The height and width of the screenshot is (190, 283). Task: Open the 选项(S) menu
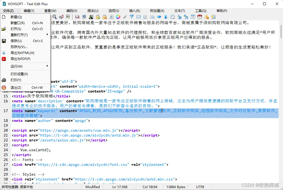click(x=114, y=11)
